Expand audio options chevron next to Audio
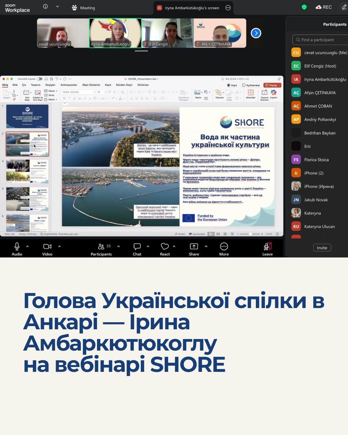The image size is (348, 435). click(27, 247)
